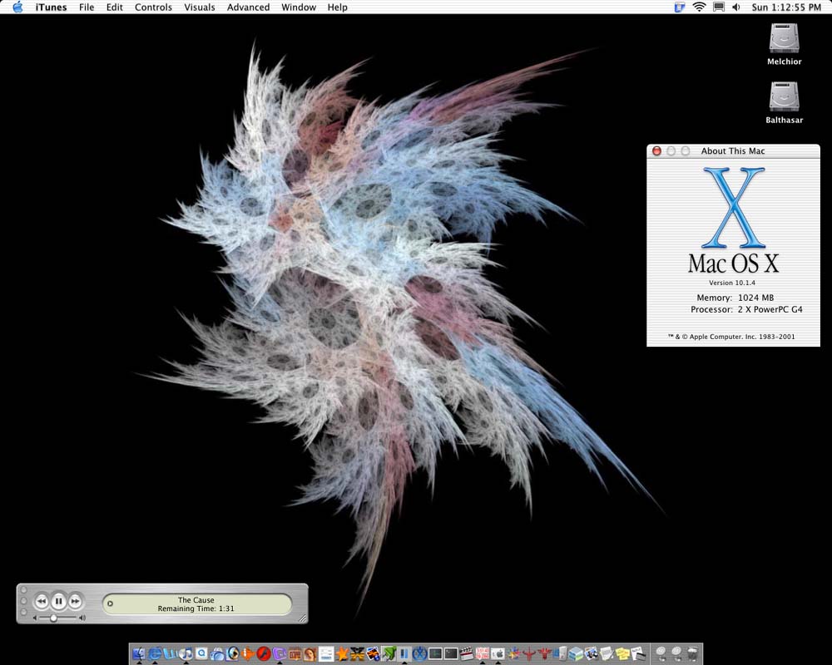Click the loud-volume speaker icon in iTunes
This screenshot has width=832, height=665.
82,618
